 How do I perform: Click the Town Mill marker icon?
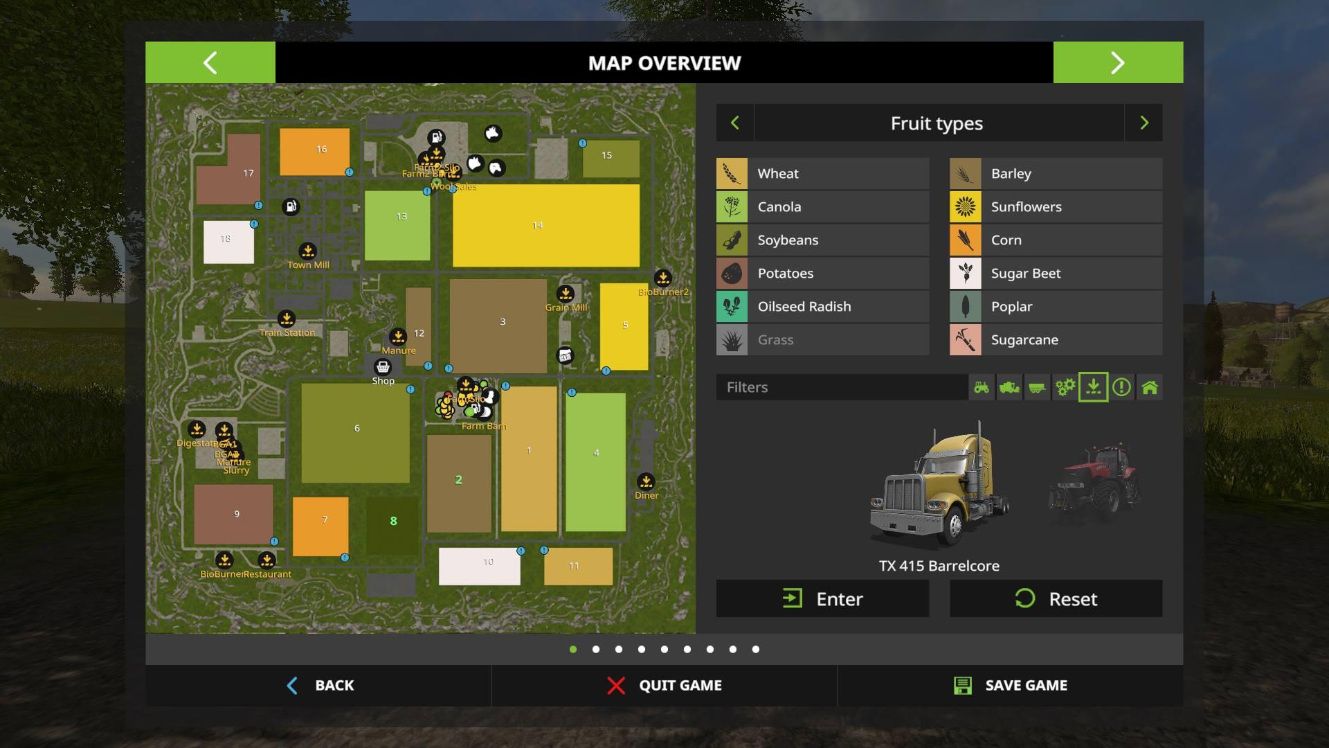tap(307, 251)
